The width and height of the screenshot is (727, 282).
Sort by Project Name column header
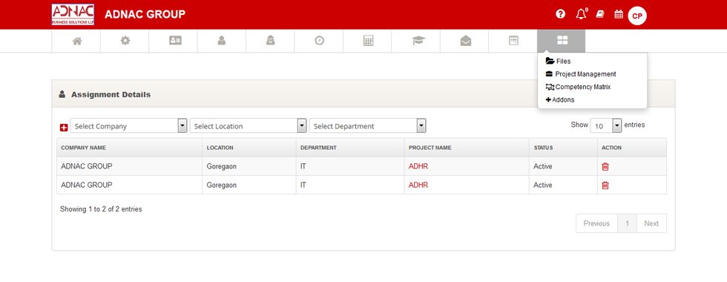click(467, 148)
